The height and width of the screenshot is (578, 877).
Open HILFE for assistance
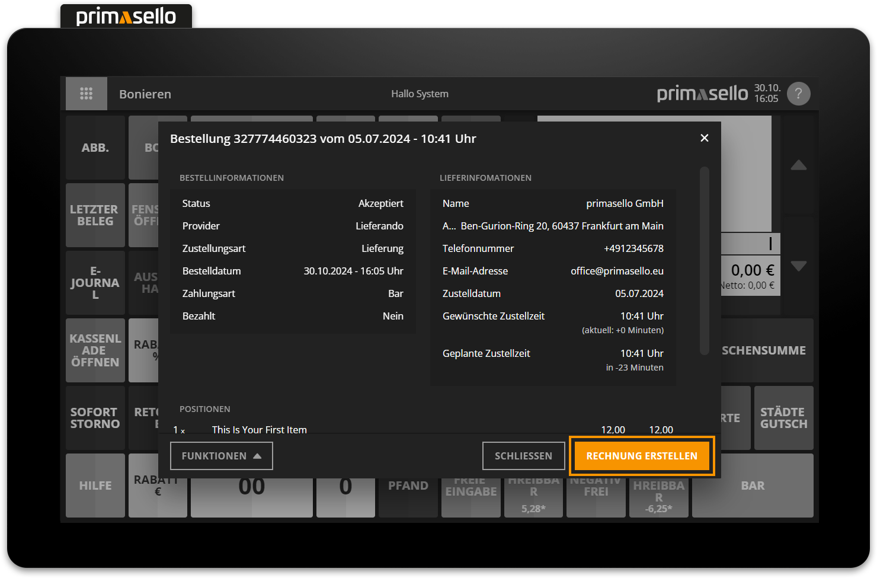click(95, 486)
